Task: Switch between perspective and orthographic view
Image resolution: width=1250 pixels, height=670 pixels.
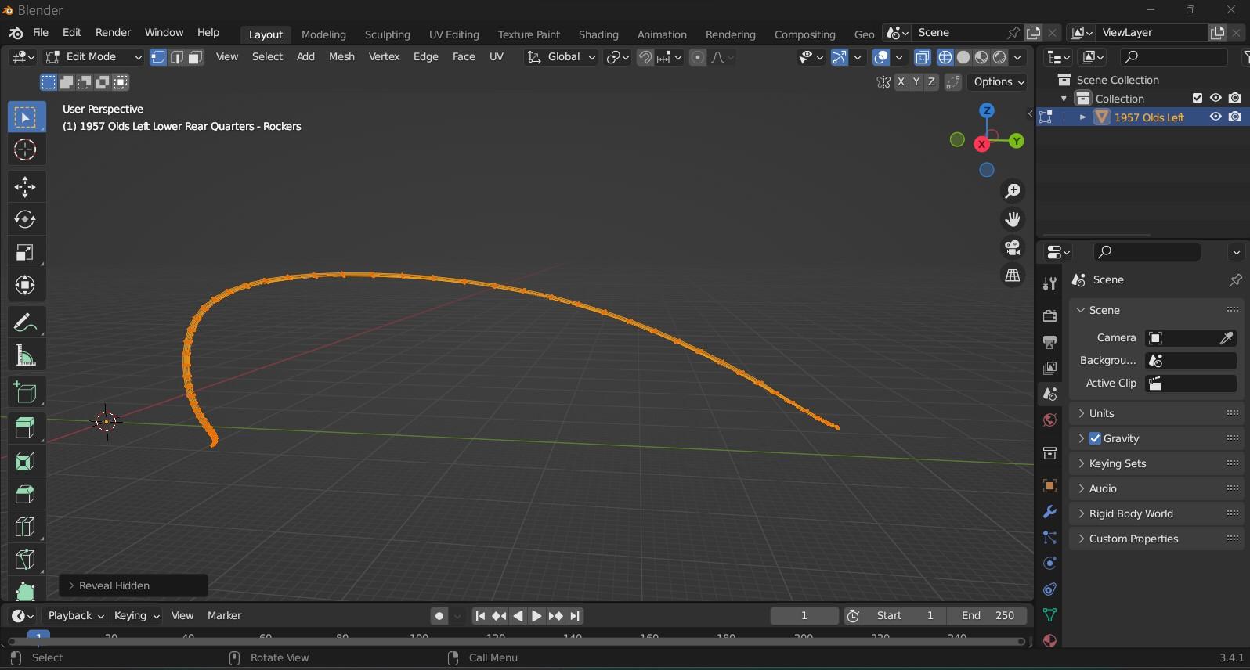Action: tap(1013, 276)
